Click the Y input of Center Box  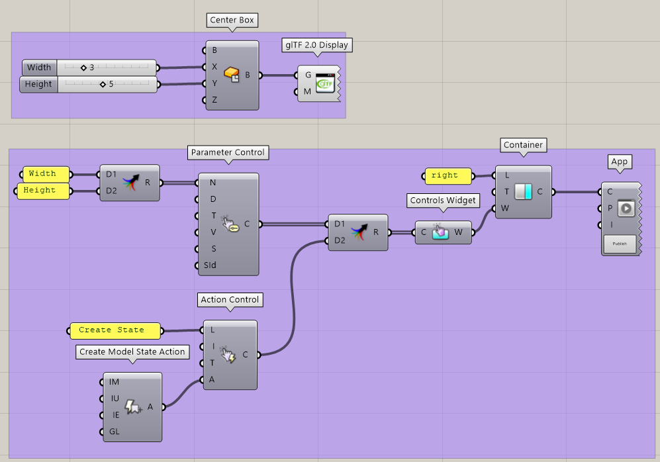(x=214, y=83)
